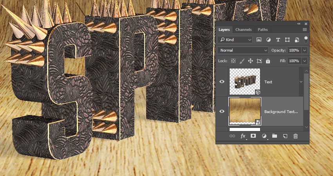This screenshot has width=333, height=176.
Task: Click the Opacity value field
Action: point(295,50)
